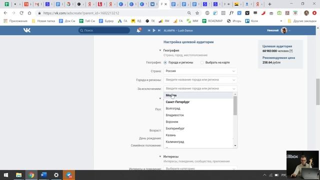Open the Страна Россия dropdown
The width and height of the screenshot is (320, 180).
pos(200,71)
